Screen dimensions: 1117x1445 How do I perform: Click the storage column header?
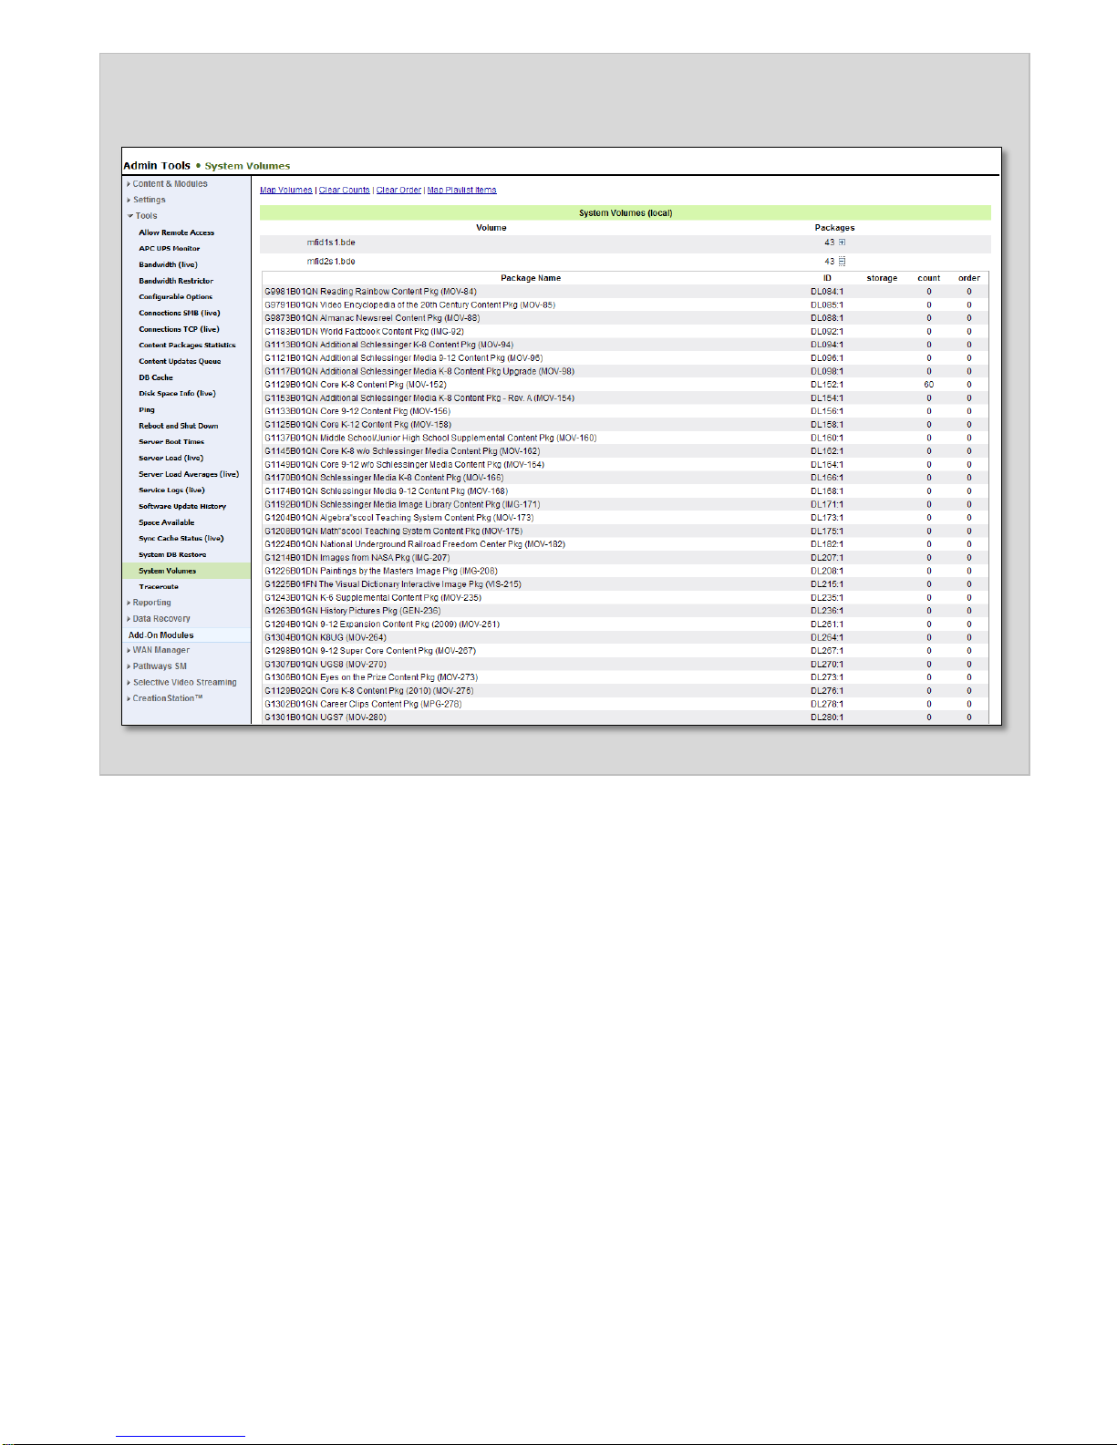coord(882,278)
